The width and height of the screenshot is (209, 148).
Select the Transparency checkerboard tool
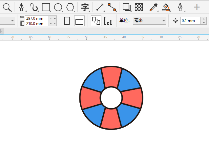click(x=139, y=7)
